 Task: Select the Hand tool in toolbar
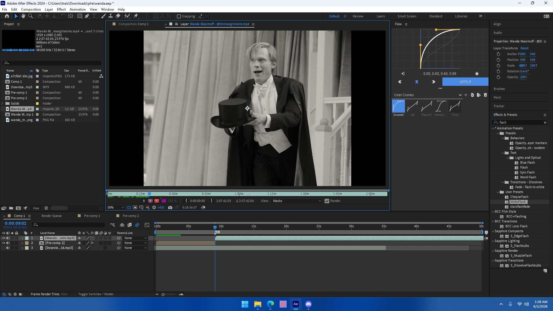(x=23, y=16)
